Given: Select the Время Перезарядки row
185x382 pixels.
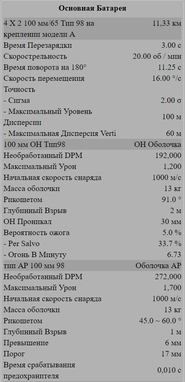Looking at the screenshot, I should pos(92,45).
